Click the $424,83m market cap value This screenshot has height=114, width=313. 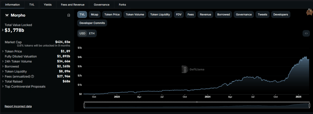(63, 42)
